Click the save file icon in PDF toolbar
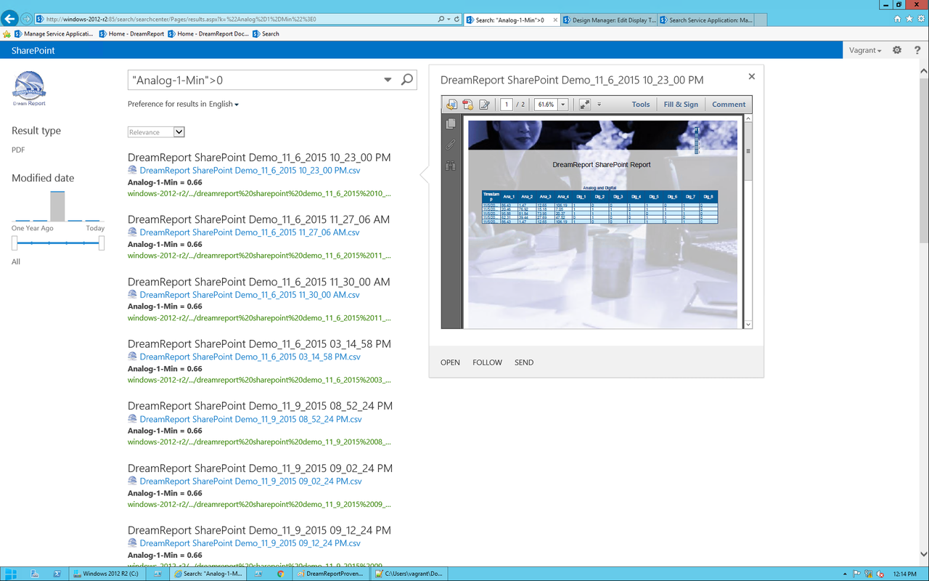This screenshot has height=581, width=929. point(451,105)
